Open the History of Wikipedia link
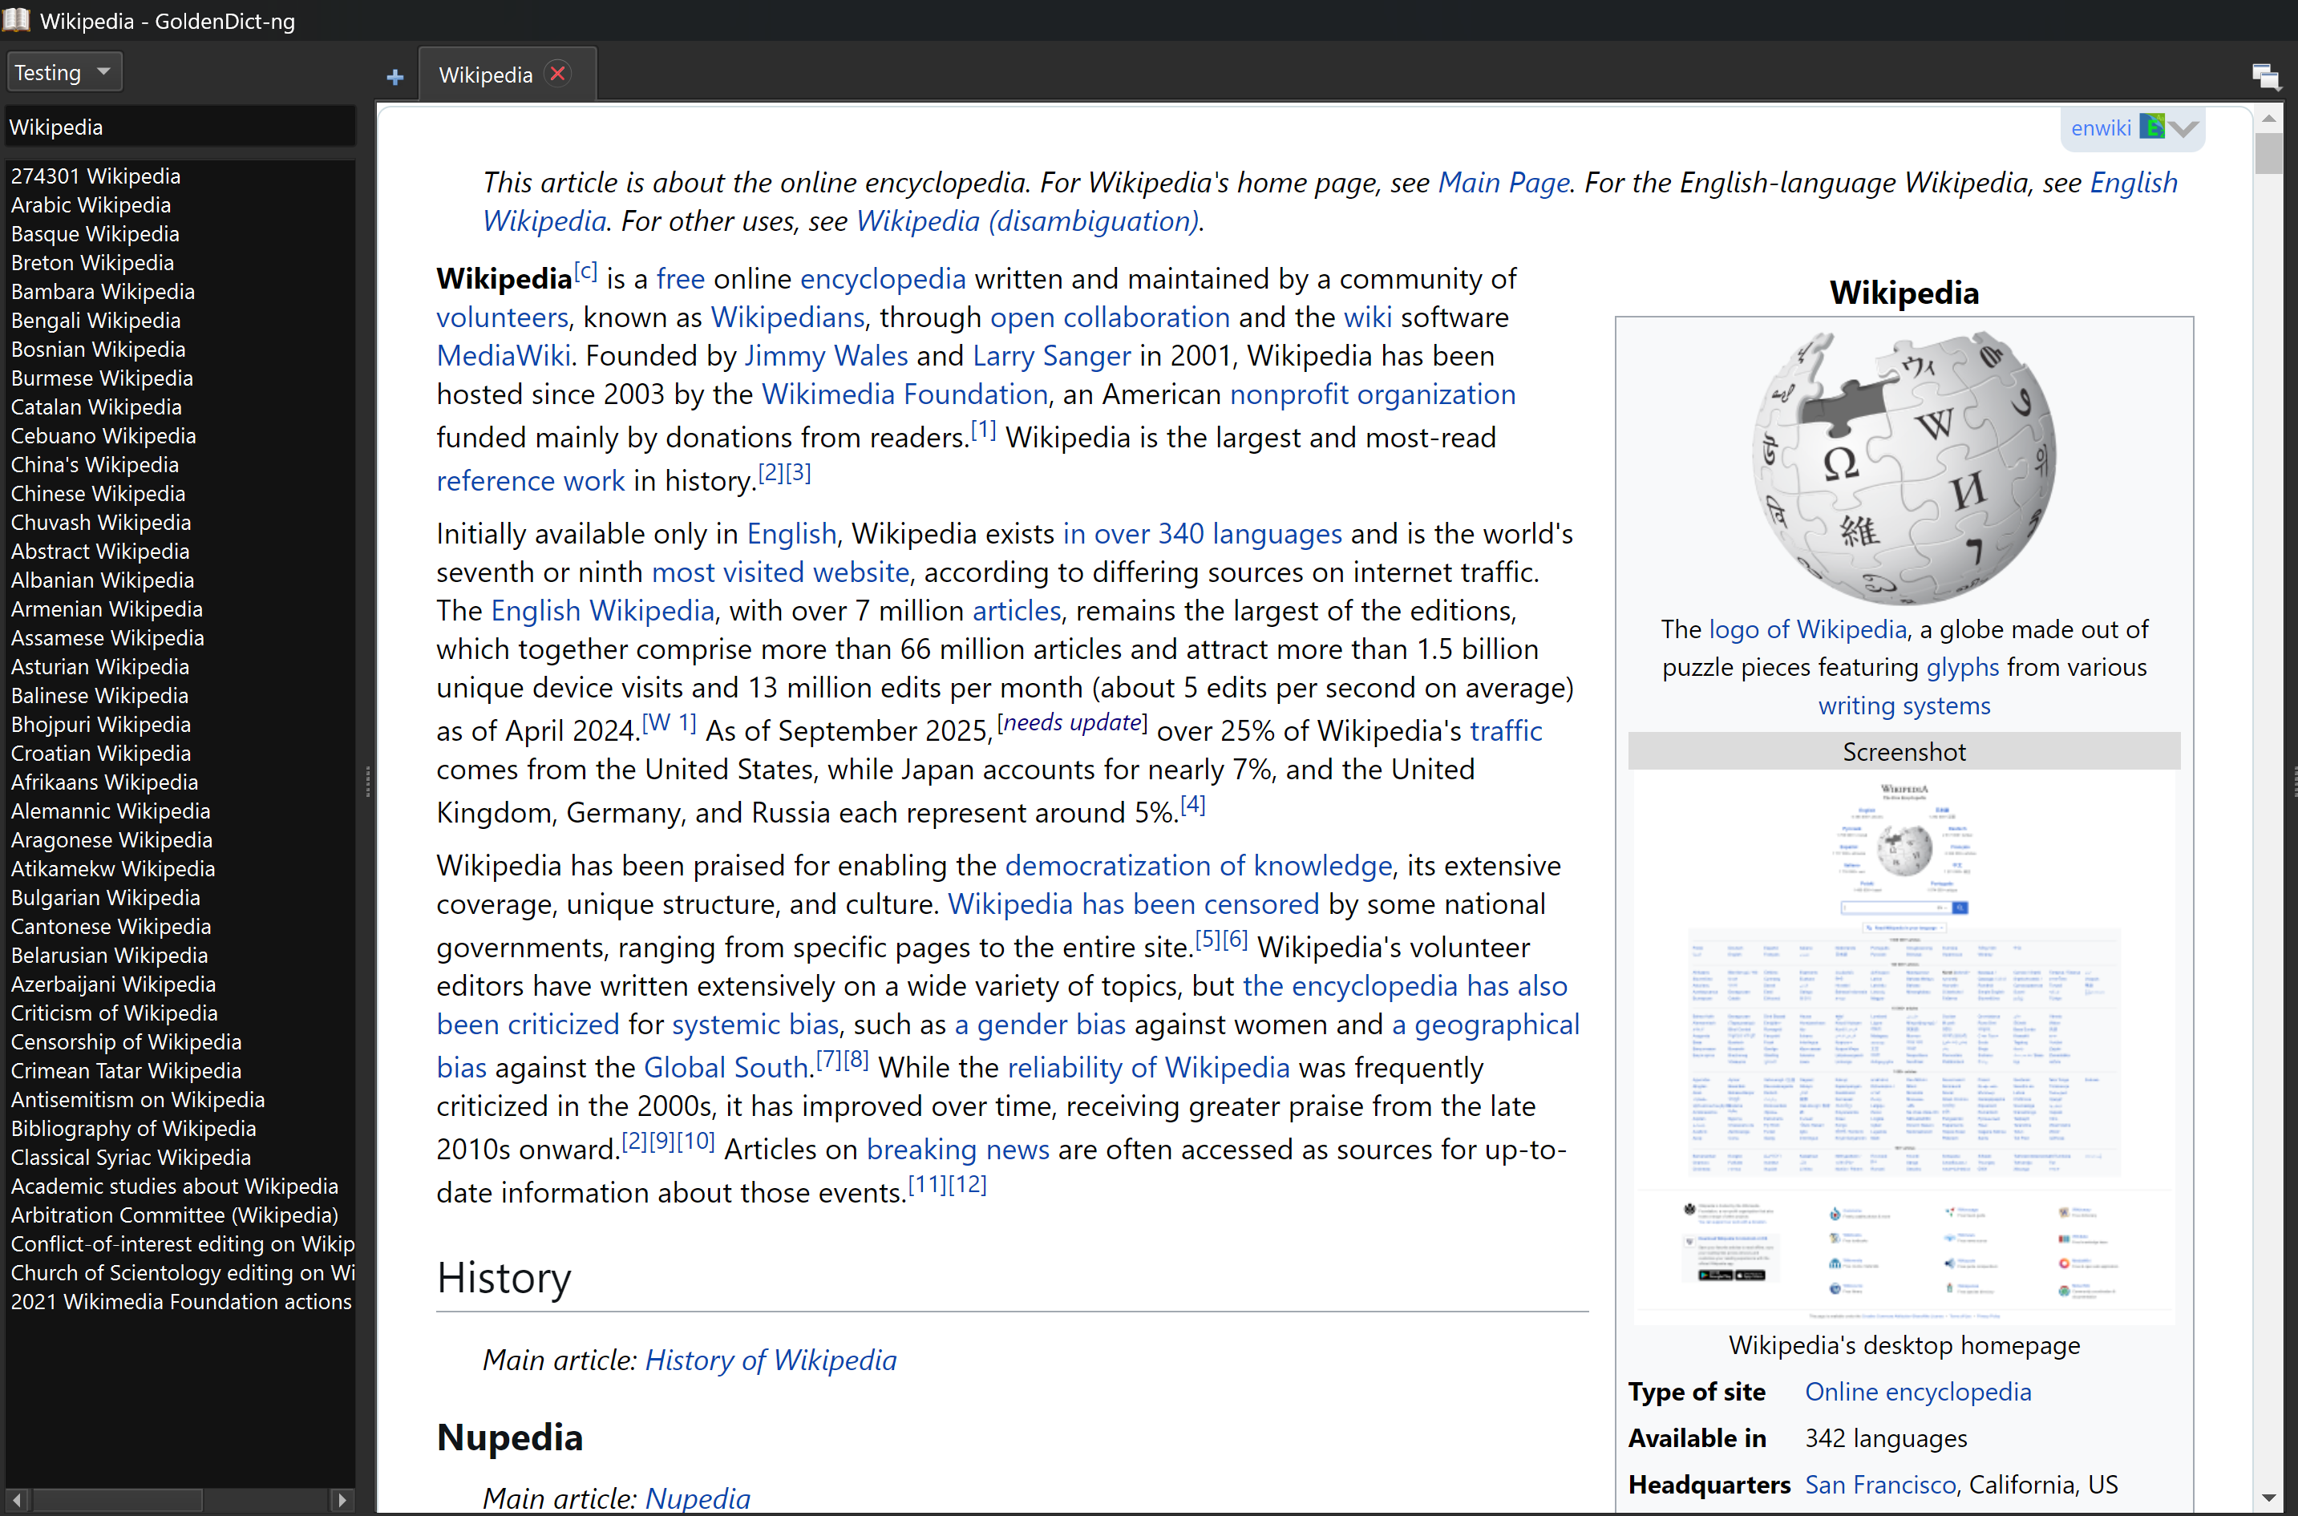Viewport: 2298px width, 1516px height. pyautogui.click(x=771, y=1360)
